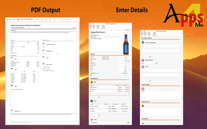
Task: Click the IBU value field showing 21
Action: pyautogui.click(x=122, y=75)
